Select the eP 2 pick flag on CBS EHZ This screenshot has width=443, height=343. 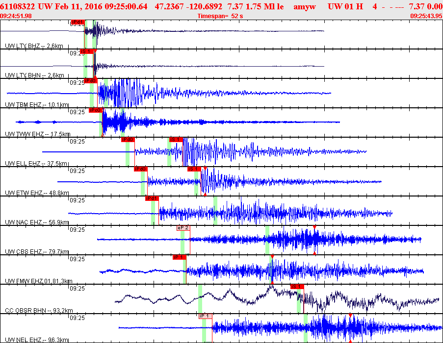tap(183, 228)
